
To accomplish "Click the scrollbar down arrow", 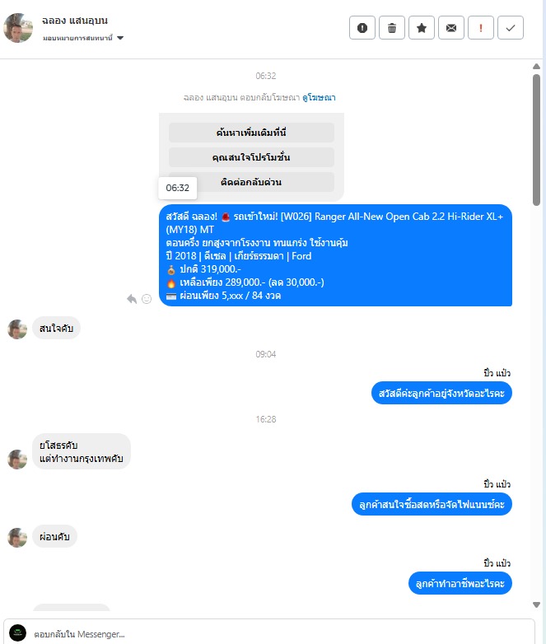I will pos(536,604).
